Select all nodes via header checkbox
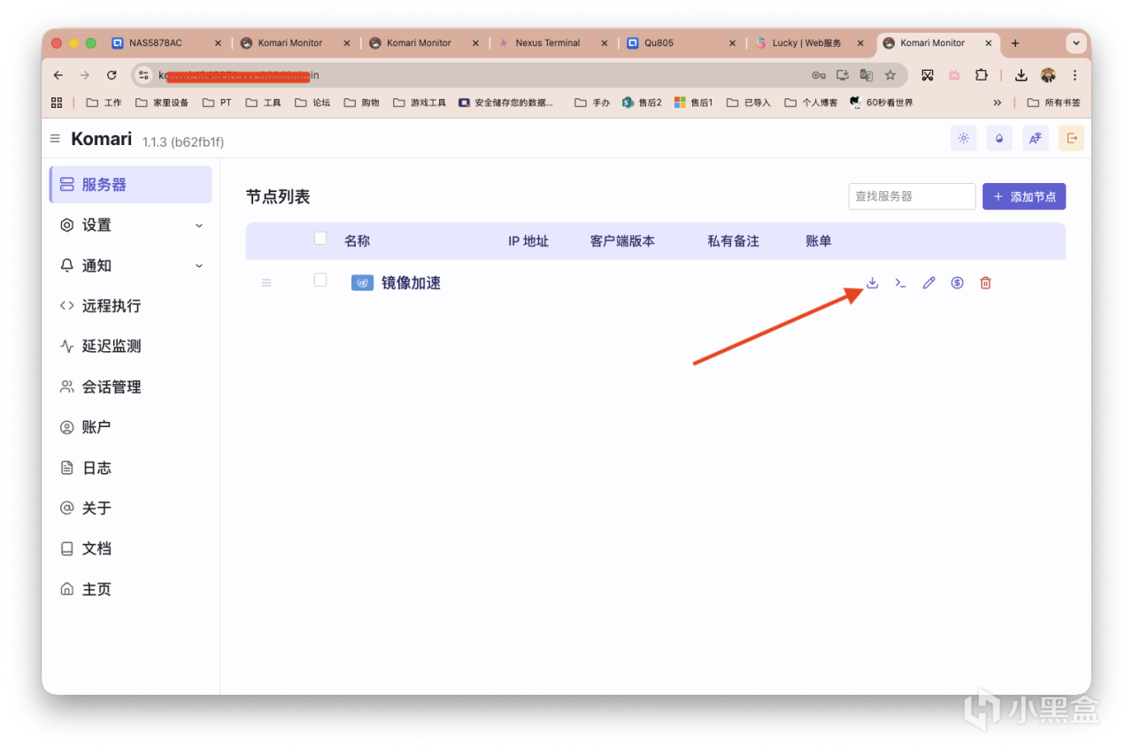 click(x=320, y=238)
